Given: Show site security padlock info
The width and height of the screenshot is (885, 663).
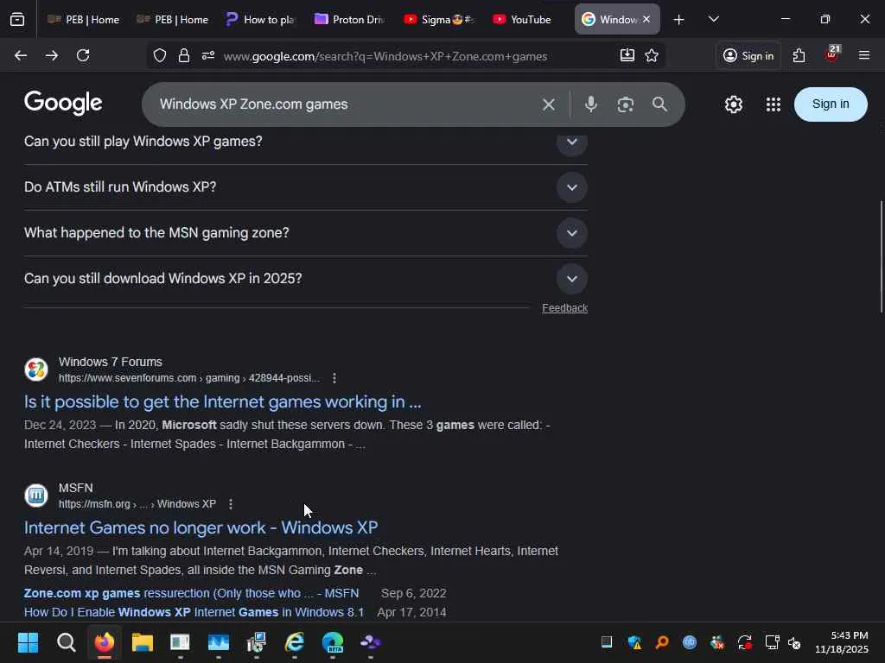Looking at the screenshot, I should [x=184, y=55].
